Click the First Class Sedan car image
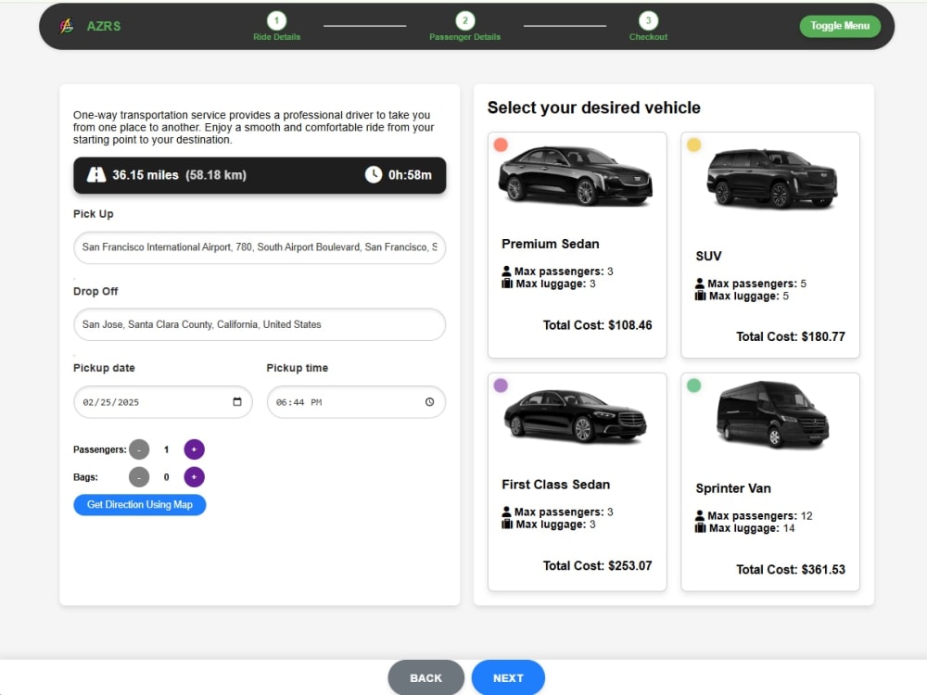The height and width of the screenshot is (695, 927). 576,416
